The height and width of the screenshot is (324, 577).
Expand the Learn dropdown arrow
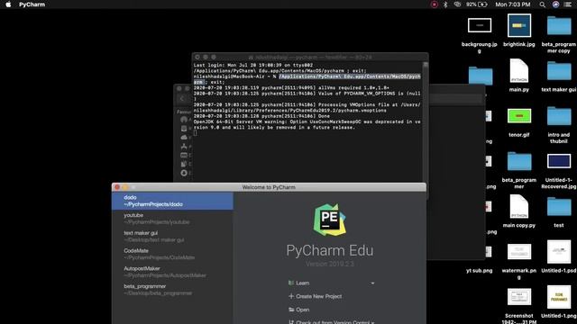pos(372,283)
